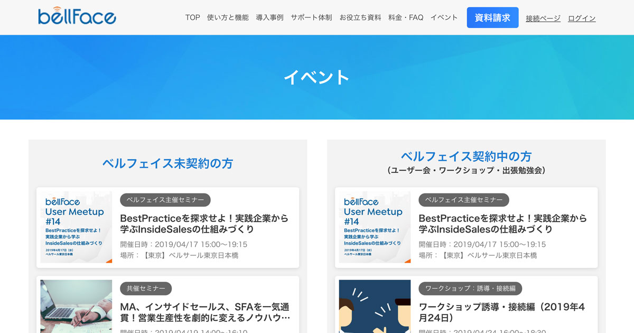View 料金・FAQ page
This screenshot has height=333, width=634.
(406, 17)
